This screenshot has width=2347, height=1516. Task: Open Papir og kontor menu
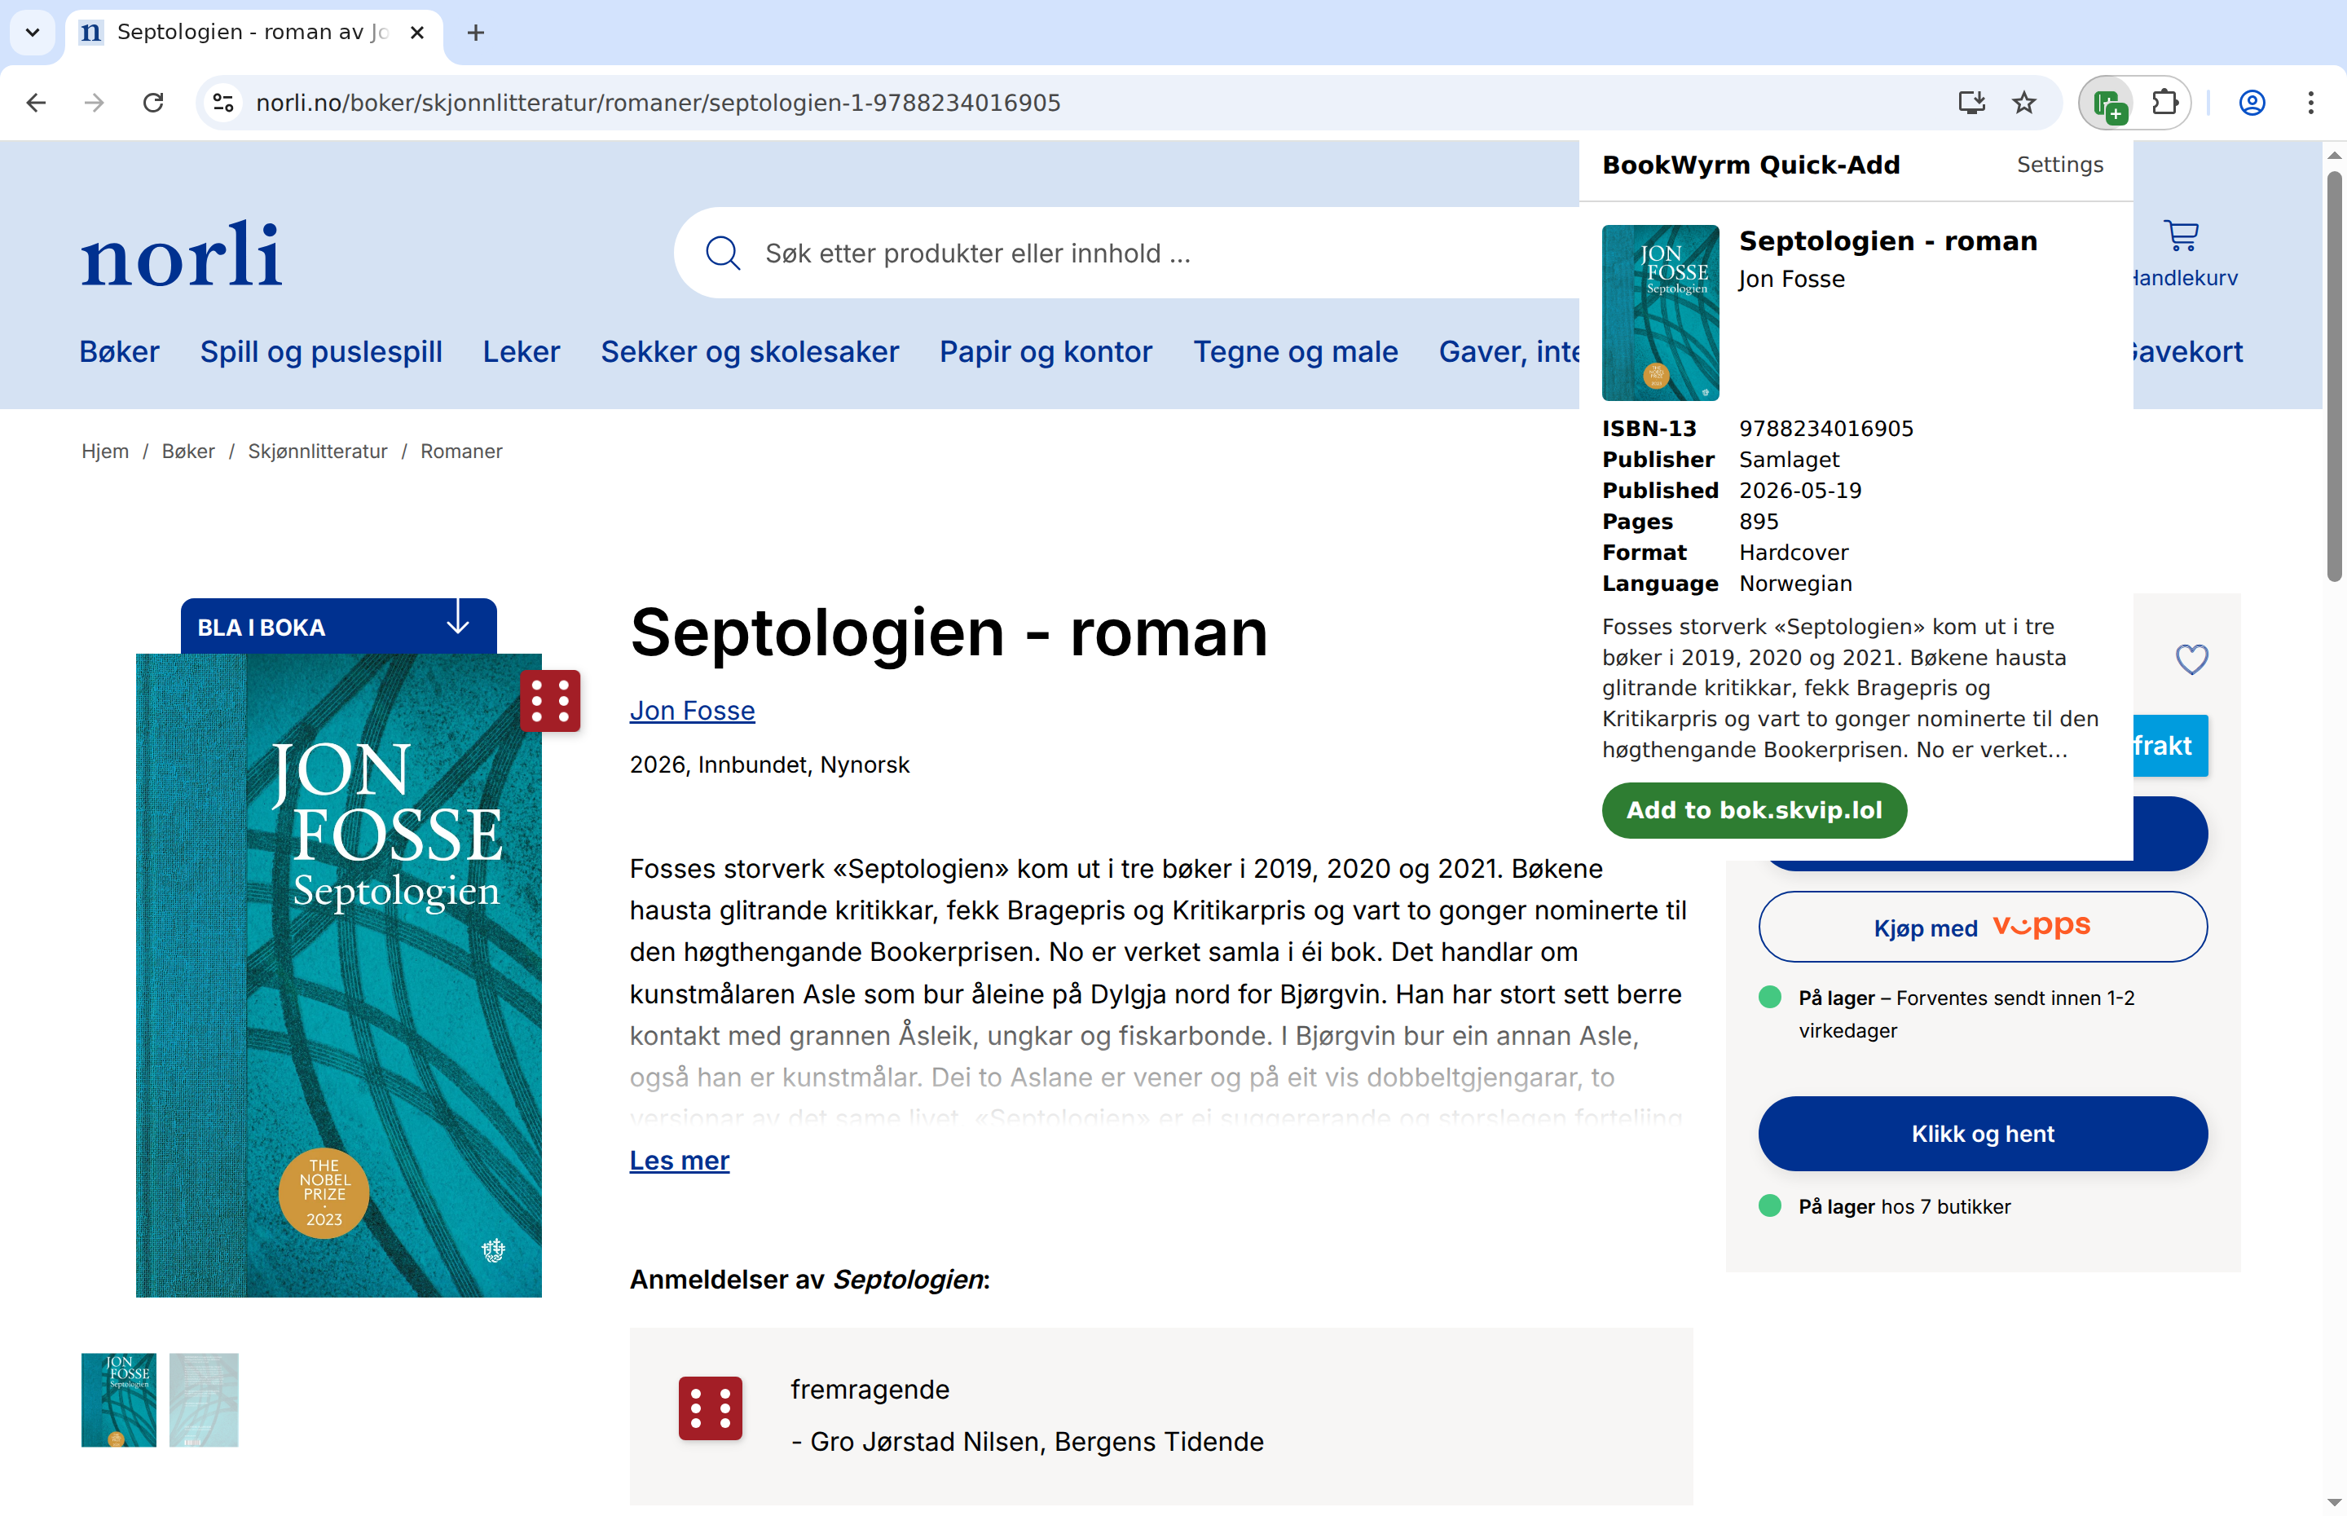point(1046,351)
